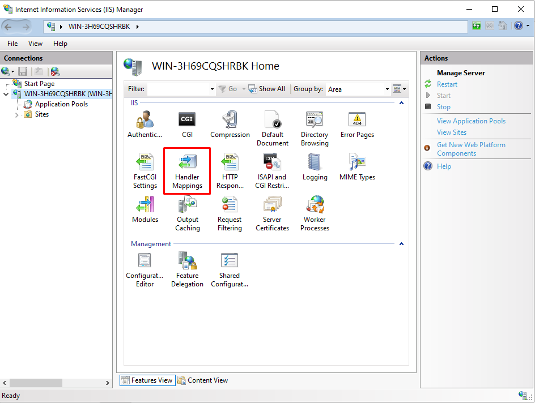Image resolution: width=535 pixels, height=403 pixels.
Task: Click the Help link in Actions pane
Action: click(444, 166)
